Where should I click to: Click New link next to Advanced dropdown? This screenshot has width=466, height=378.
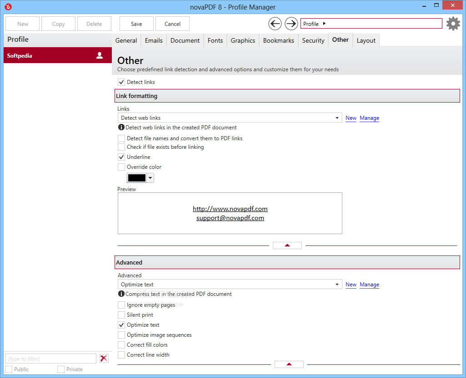point(351,284)
